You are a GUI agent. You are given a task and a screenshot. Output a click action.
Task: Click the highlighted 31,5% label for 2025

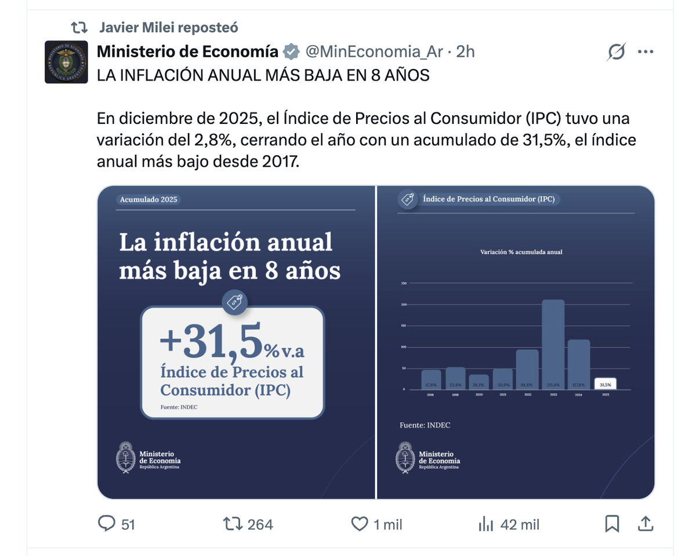coord(606,383)
